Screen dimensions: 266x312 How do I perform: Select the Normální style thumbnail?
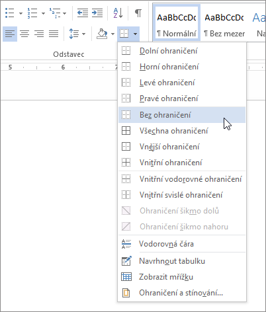click(177, 23)
